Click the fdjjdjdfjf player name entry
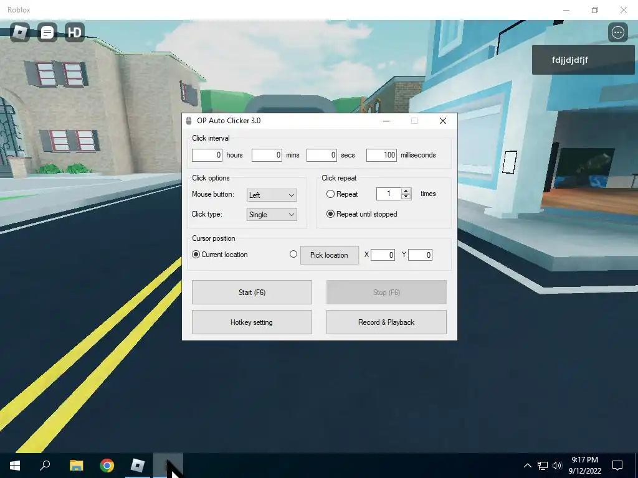The image size is (638, 478). 583,60
